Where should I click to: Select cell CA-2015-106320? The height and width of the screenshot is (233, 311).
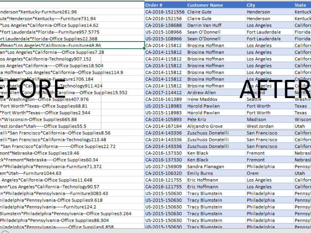tap(165, 173)
